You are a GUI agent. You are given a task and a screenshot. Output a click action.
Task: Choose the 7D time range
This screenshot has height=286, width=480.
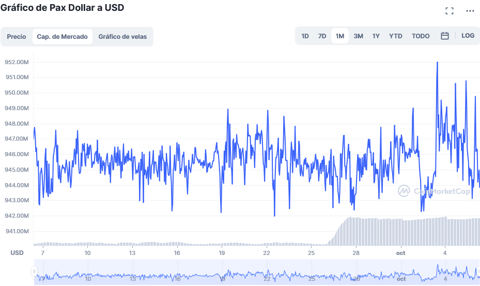(322, 36)
